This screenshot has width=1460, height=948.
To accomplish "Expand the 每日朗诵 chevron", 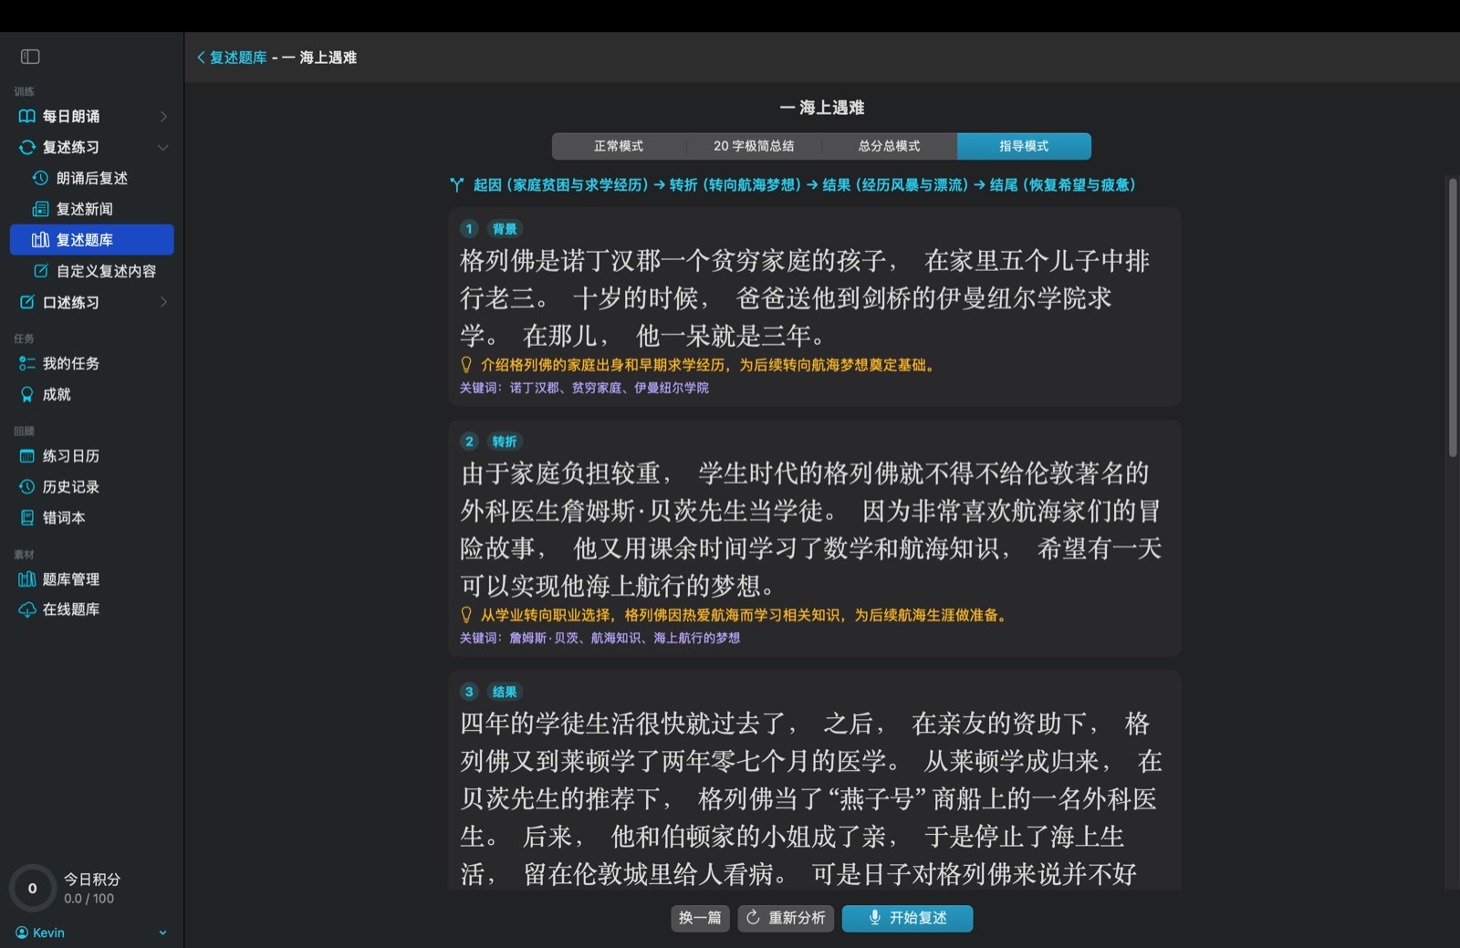I will (x=163, y=116).
